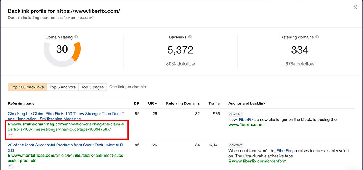
Task: Click referring domains value 32
Action: point(197,113)
